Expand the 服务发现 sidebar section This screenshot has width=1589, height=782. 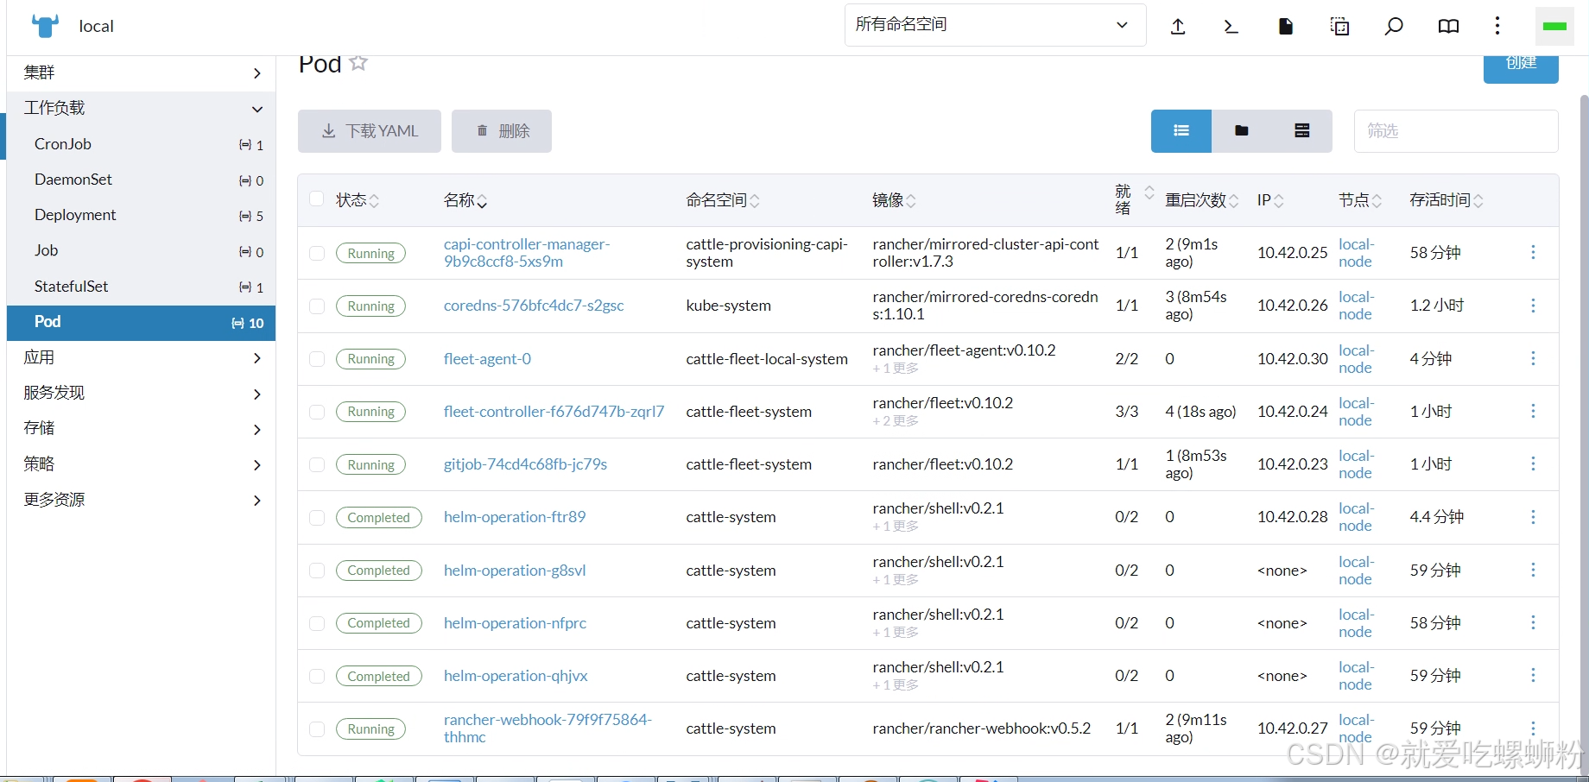[142, 393]
